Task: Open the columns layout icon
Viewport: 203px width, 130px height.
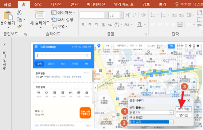Action: pos(191,24)
